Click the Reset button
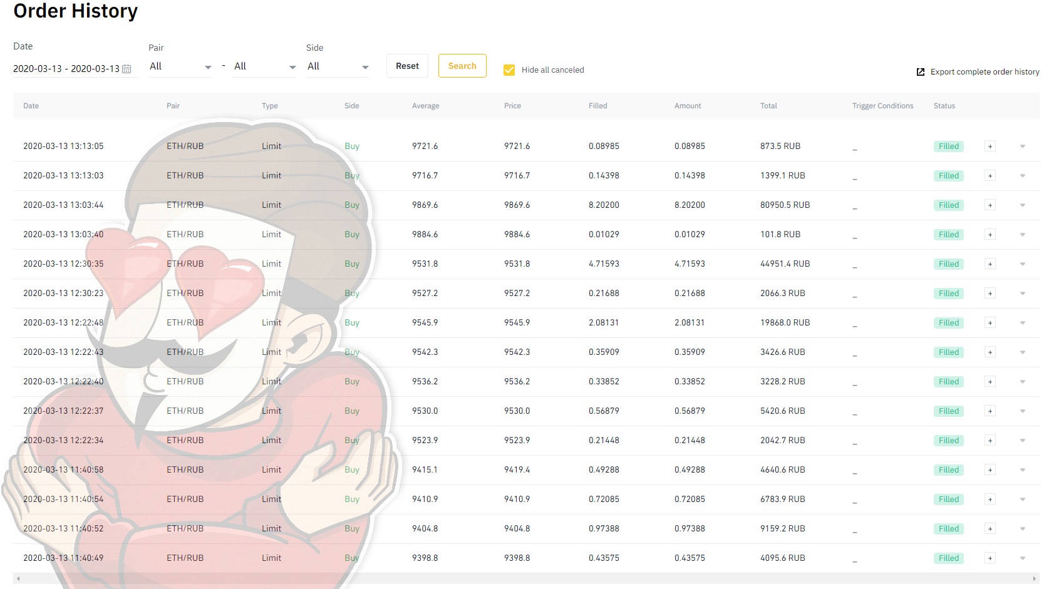The image size is (1044, 589). pyautogui.click(x=407, y=66)
